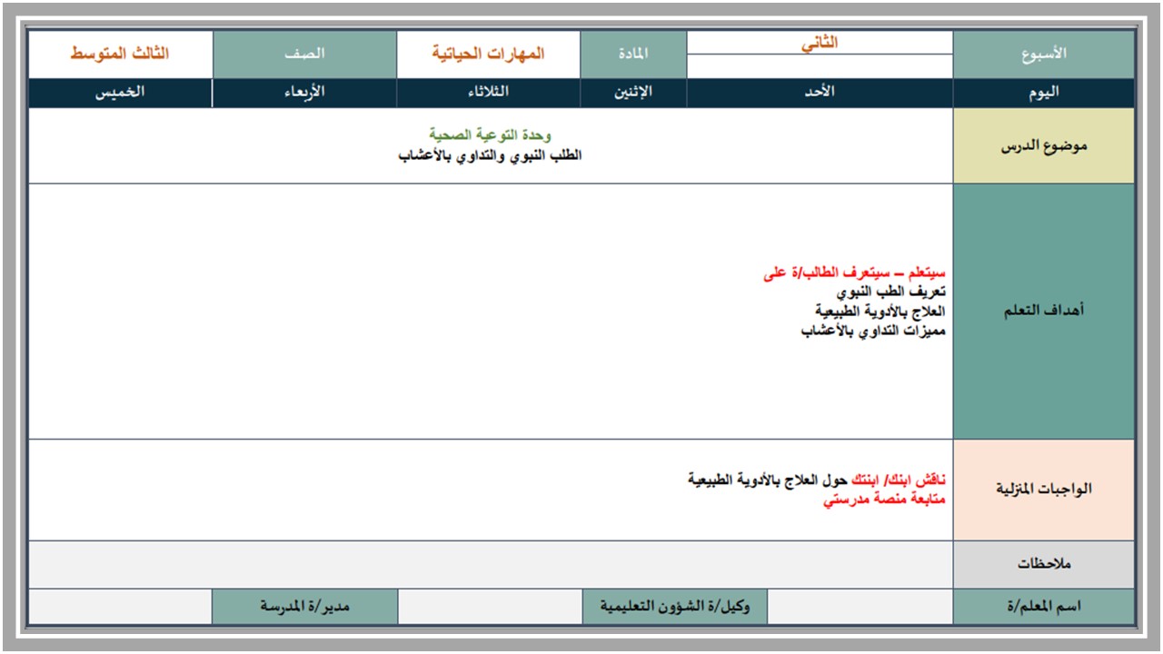This screenshot has height=654, width=1163.
Task: Click the red متابعة منصة مدرستي text
Action: (x=884, y=498)
